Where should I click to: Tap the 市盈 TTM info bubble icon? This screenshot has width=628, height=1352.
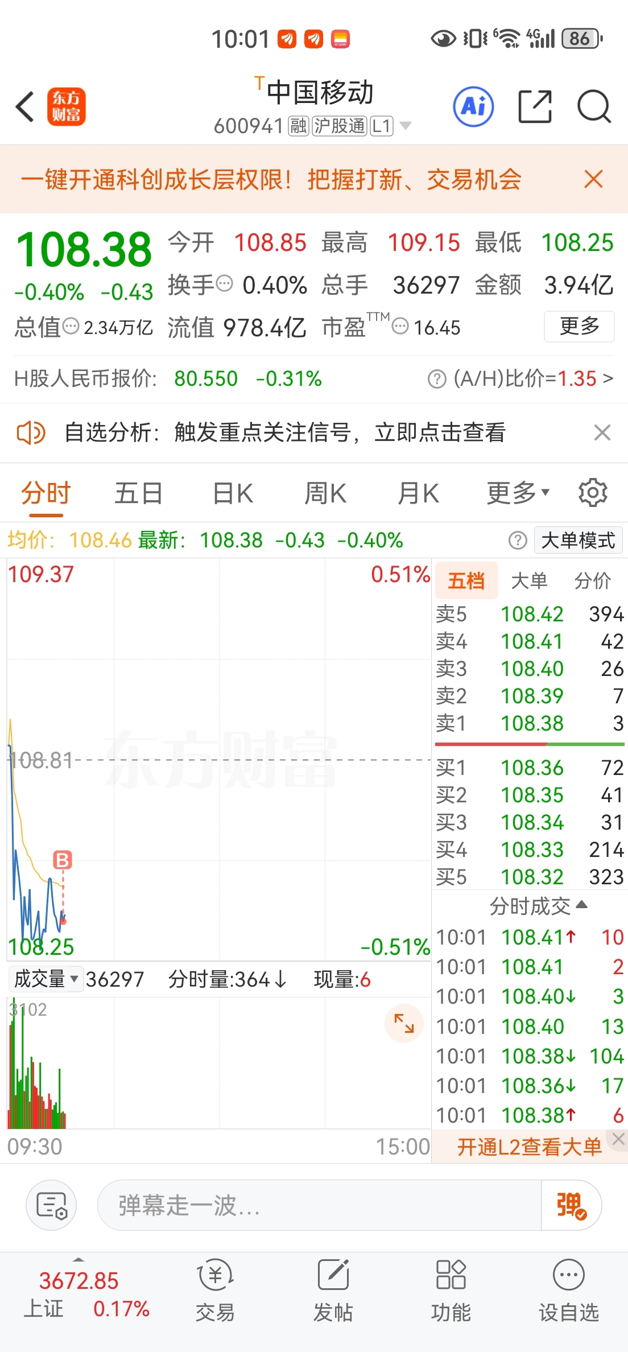pos(400,327)
